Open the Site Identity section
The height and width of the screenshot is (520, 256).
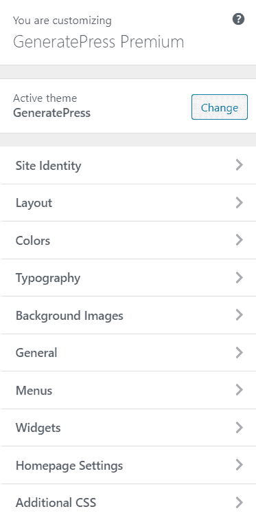pos(128,165)
